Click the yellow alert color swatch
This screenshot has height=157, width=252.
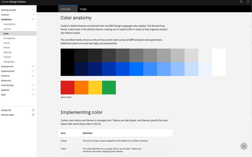click(95, 87)
